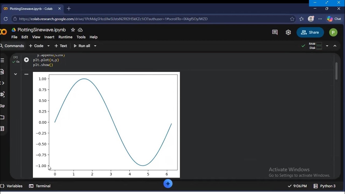345x194 pixels.
Task: Open the Edit menu
Action: click(25, 37)
